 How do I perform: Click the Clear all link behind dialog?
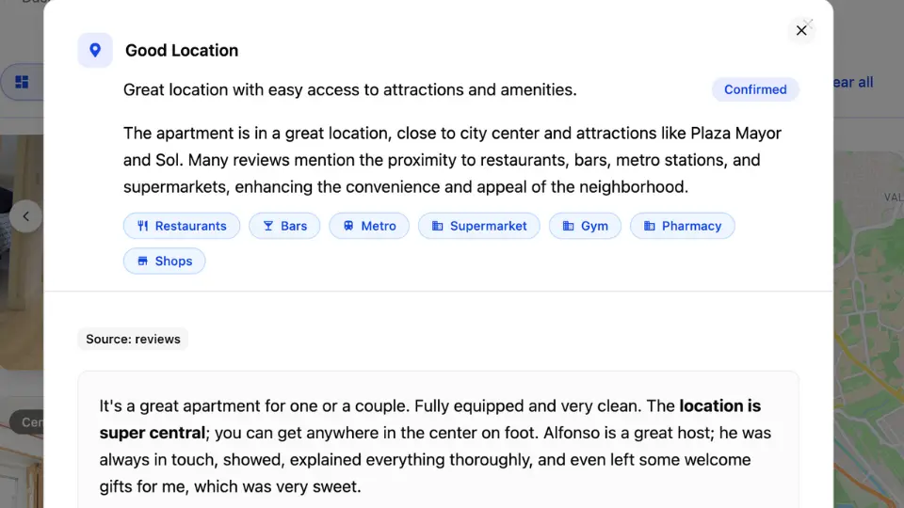pos(853,83)
